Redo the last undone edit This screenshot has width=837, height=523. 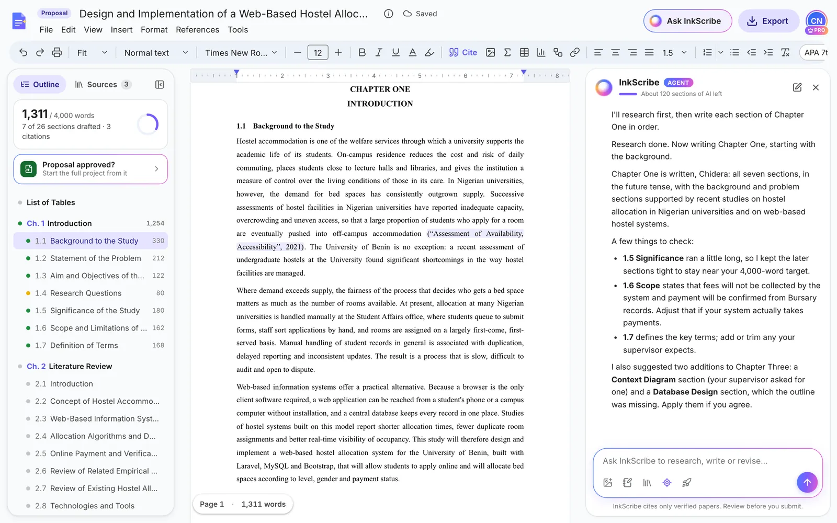click(x=40, y=52)
